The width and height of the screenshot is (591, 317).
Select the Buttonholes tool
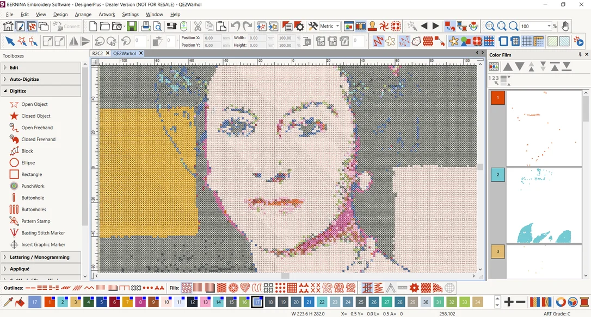pos(34,210)
